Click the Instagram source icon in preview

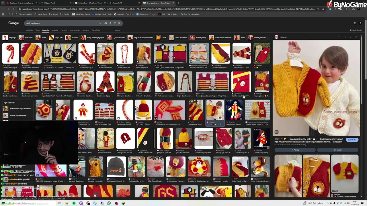(276, 37)
